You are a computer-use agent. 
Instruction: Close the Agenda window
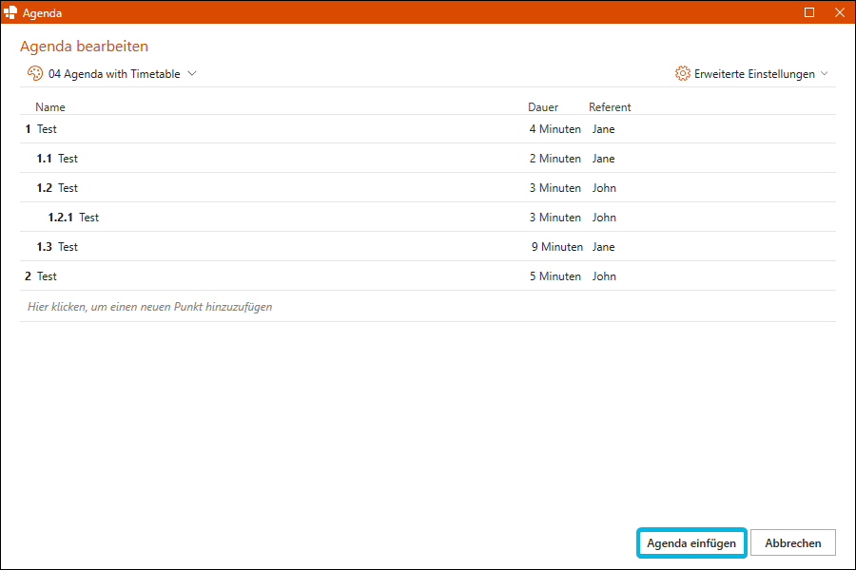tap(840, 12)
